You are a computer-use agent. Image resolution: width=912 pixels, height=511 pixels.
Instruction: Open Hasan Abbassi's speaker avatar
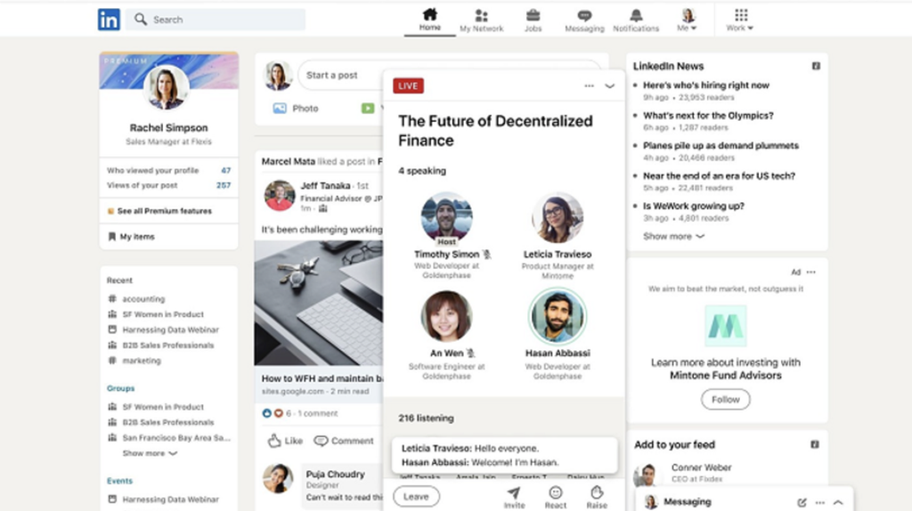click(x=558, y=315)
